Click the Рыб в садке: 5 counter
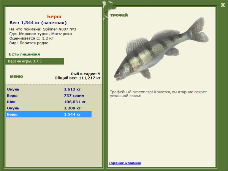Image resolution: width=228 pixels, height=171 pixels. click(85, 74)
